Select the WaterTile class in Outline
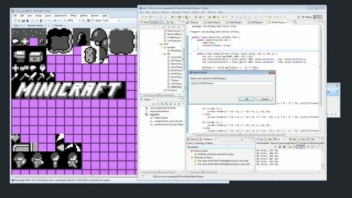 (153, 114)
